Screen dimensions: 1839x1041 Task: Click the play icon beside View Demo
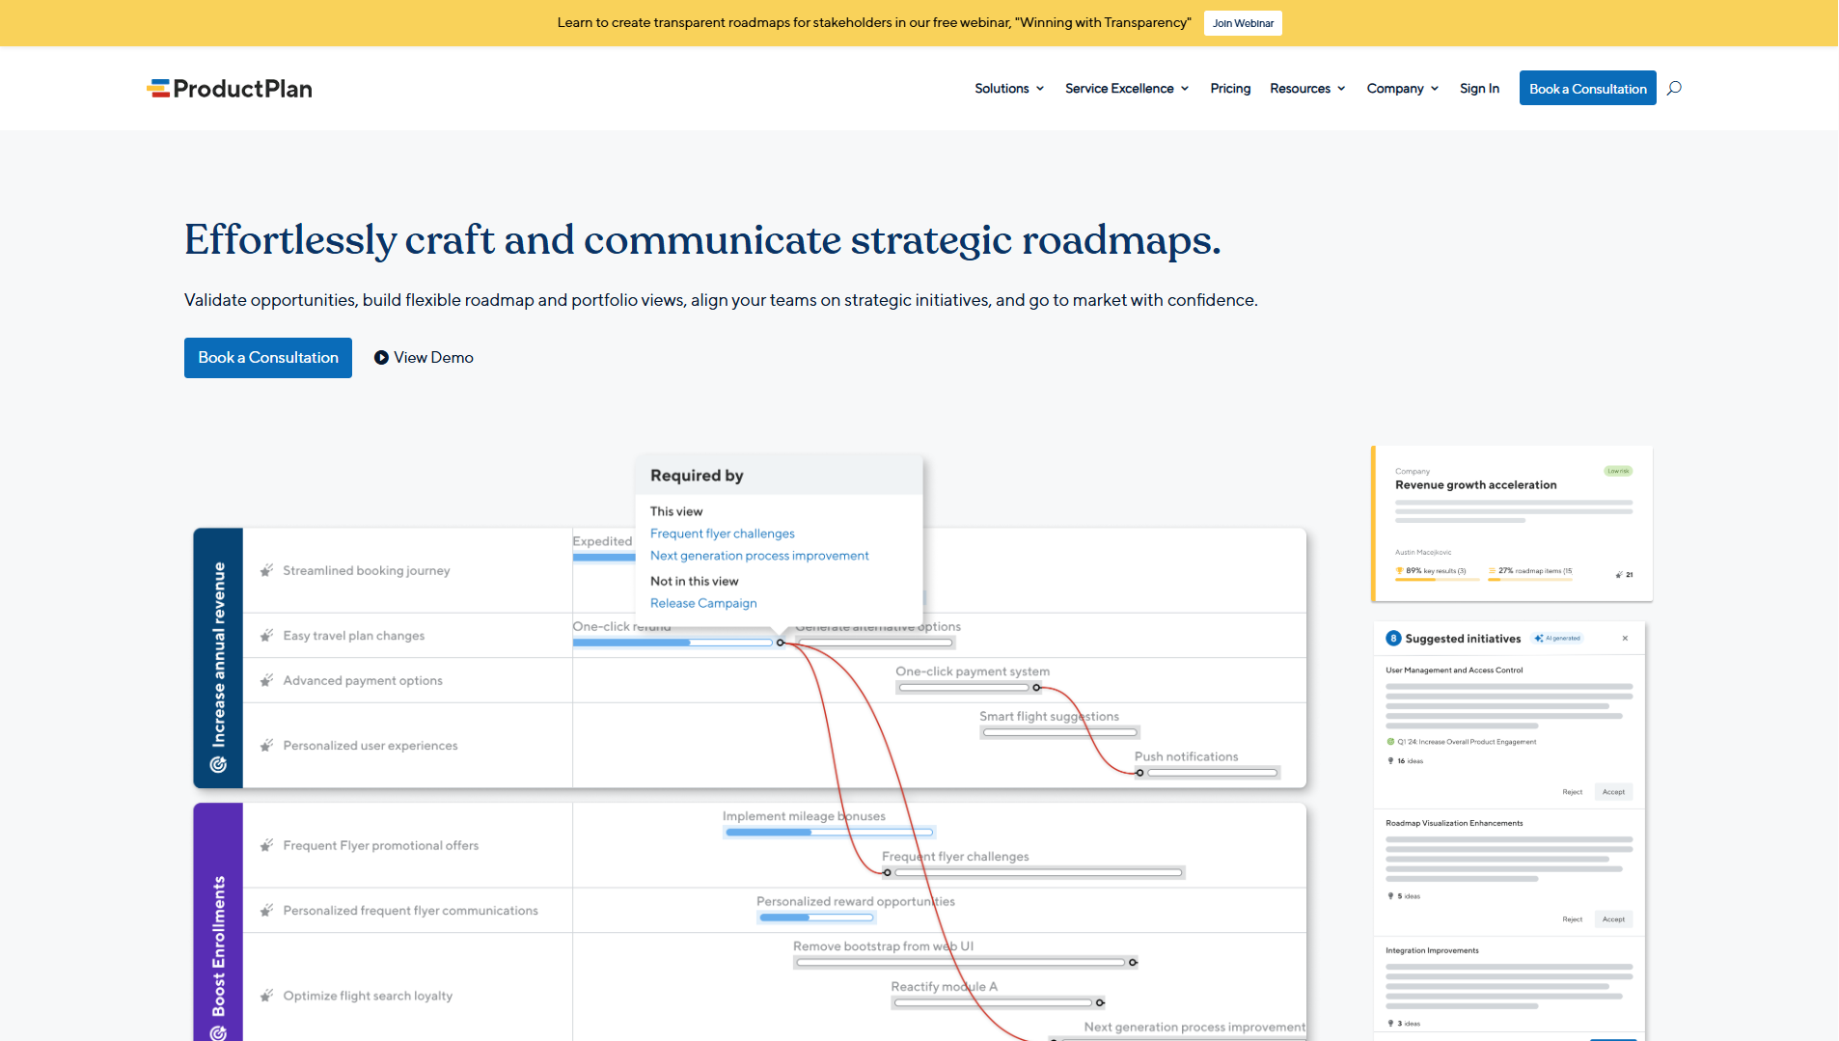[x=381, y=358]
